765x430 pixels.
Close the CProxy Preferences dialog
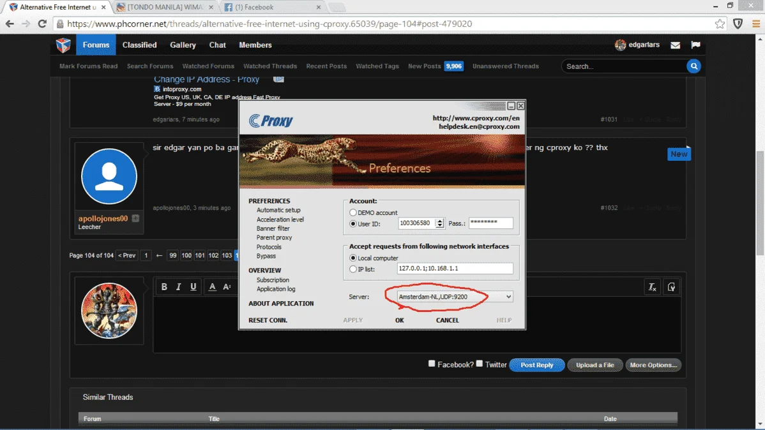[520, 106]
